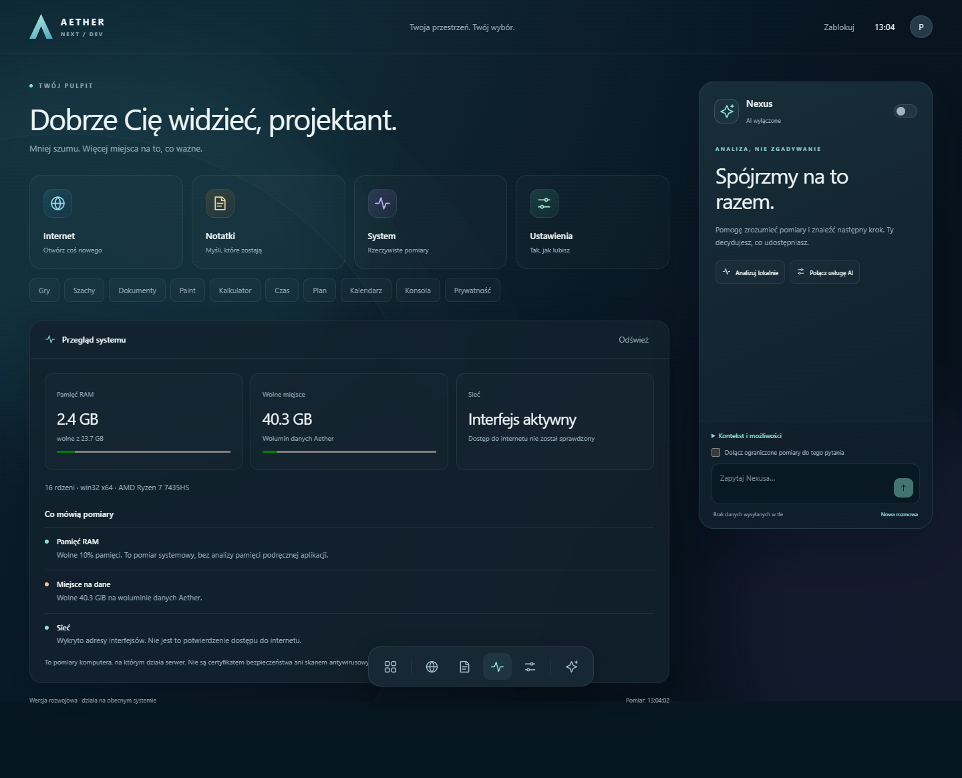Click Zablokuj in the top bar
This screenshot has height=778, width=962.
[839, 27]
